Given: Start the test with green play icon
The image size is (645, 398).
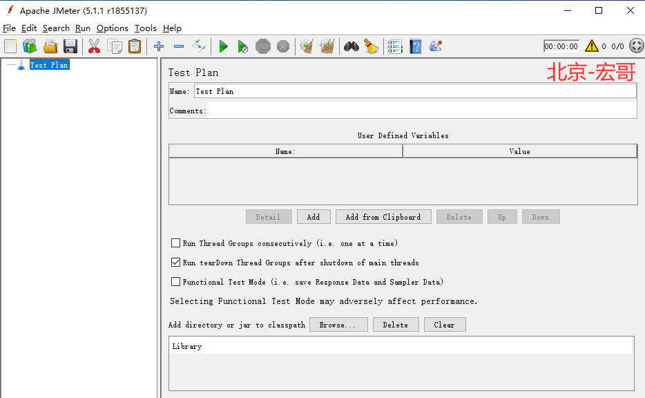Looking at the screenshot, I should (223, 46).
